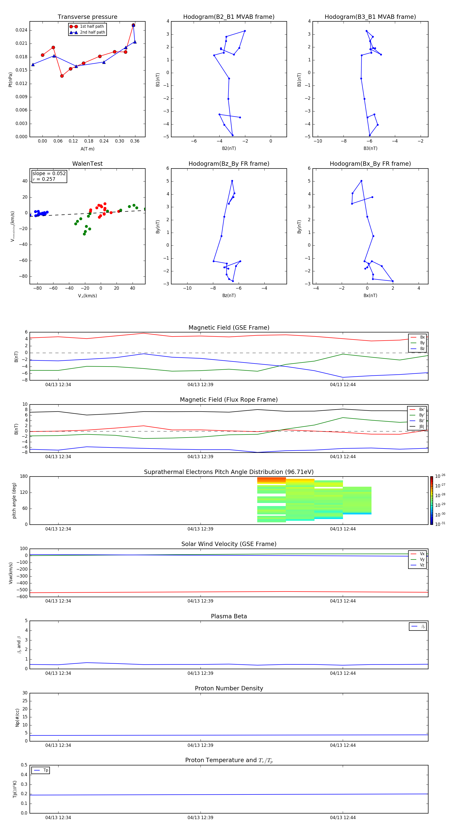Click 'Hodogram(Bx_By FR frame)' title
Image resolution: width=458 pixels, height=840 pixels.
click(x=370, y=164)
